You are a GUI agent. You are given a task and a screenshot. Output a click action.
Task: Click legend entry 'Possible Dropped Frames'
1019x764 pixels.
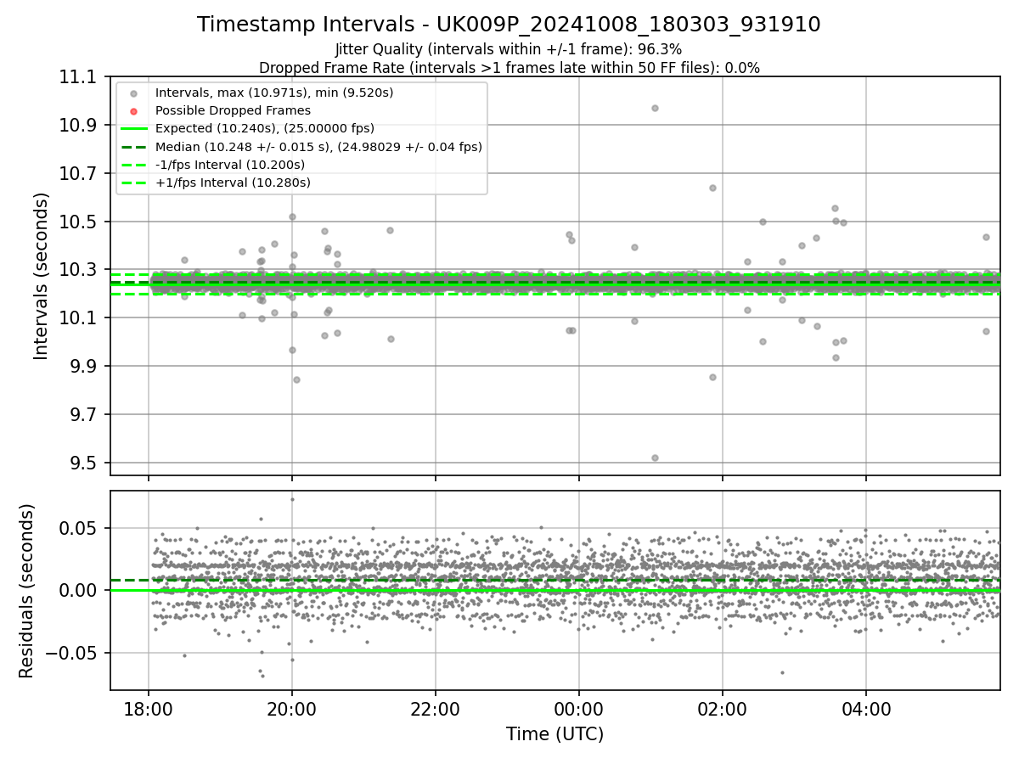(233, 110)
